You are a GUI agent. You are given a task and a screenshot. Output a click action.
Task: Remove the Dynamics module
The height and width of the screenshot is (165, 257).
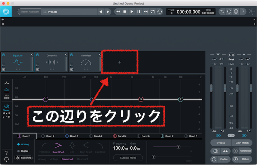(x=66, y=54)
